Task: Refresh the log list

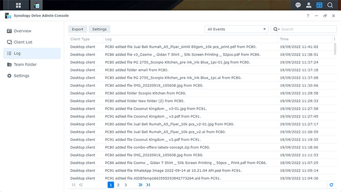Action: [x=331, y=185]
